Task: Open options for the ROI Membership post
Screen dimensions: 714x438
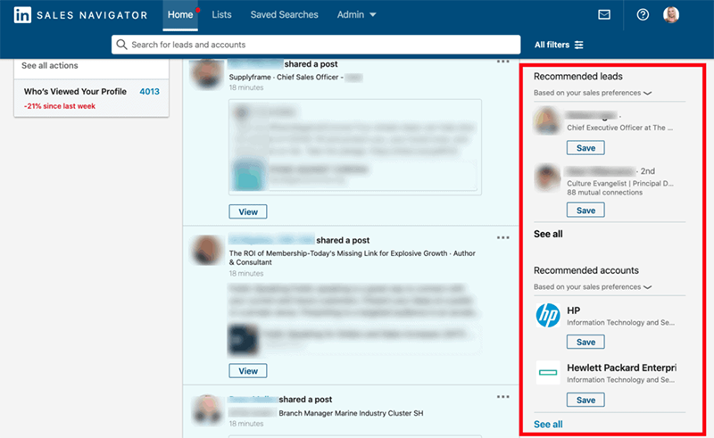Action: [x=502, y=237]
